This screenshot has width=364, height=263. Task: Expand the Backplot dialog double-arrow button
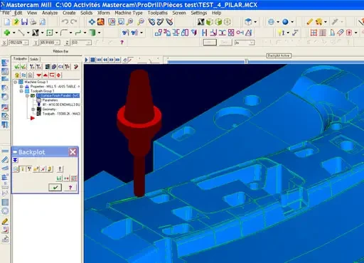15,160
